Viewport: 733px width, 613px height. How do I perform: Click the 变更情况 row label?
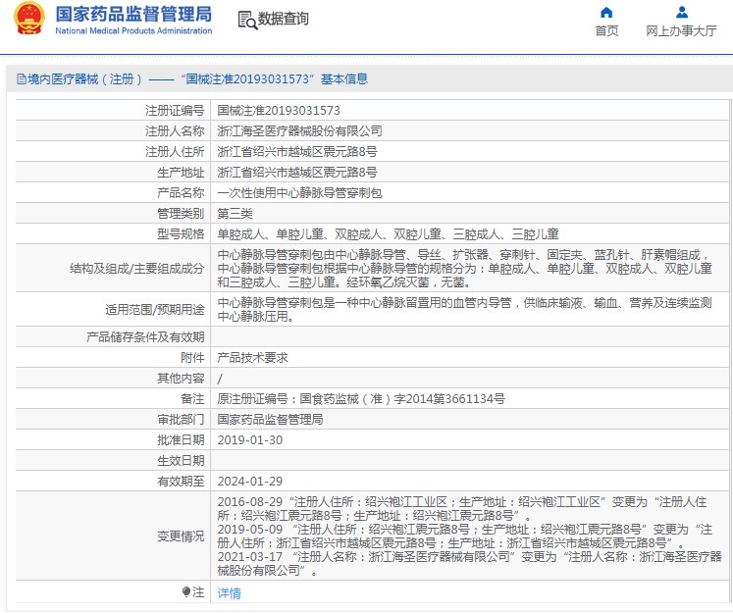tap(181, 536)
